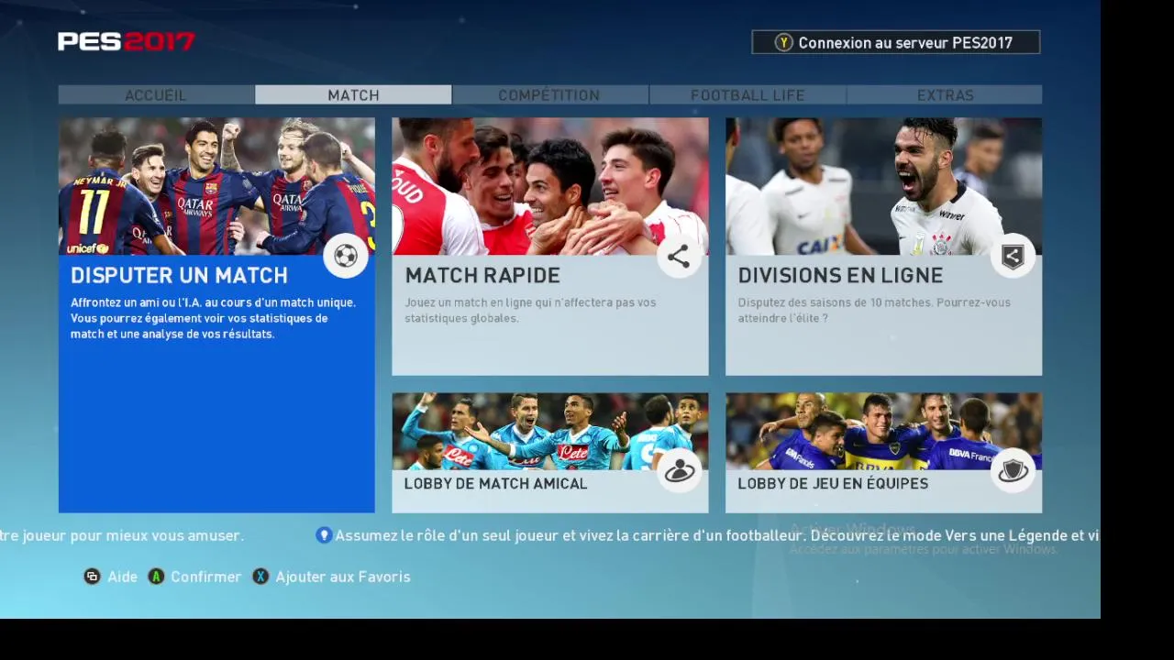The width and height of the screenshot is (1174, 660).
Task: Click the Arsenal players image on Match Rapide
Action: [550, 186]
